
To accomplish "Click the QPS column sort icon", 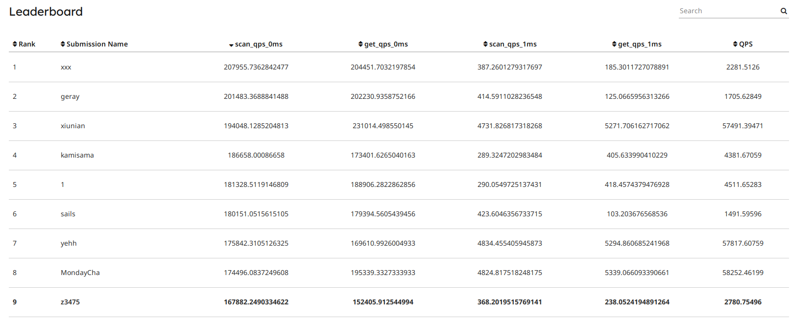I will pos(735,44).
